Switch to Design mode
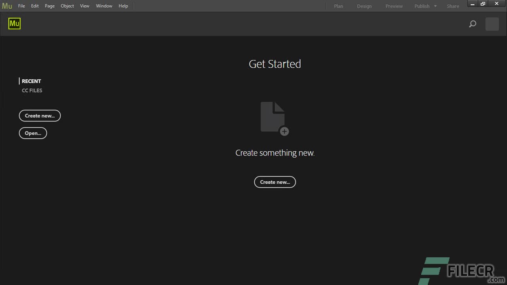 point(364,6)
